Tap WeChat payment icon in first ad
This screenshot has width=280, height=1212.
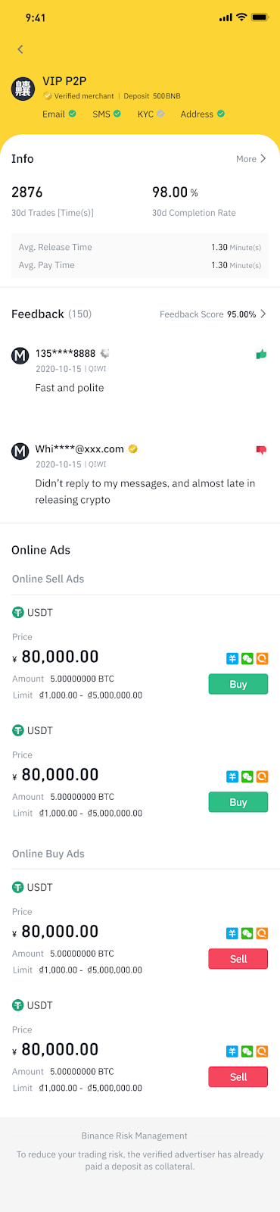[247, 659]
